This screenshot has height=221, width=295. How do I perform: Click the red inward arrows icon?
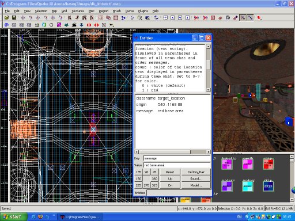coord(89,25)
